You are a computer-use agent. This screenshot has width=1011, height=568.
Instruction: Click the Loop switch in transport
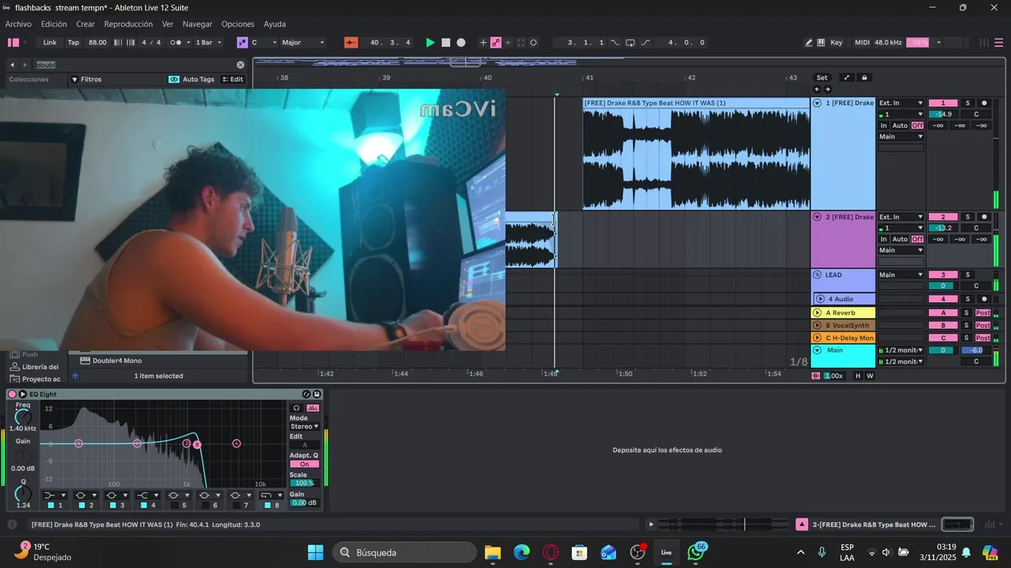pos(630,43)
